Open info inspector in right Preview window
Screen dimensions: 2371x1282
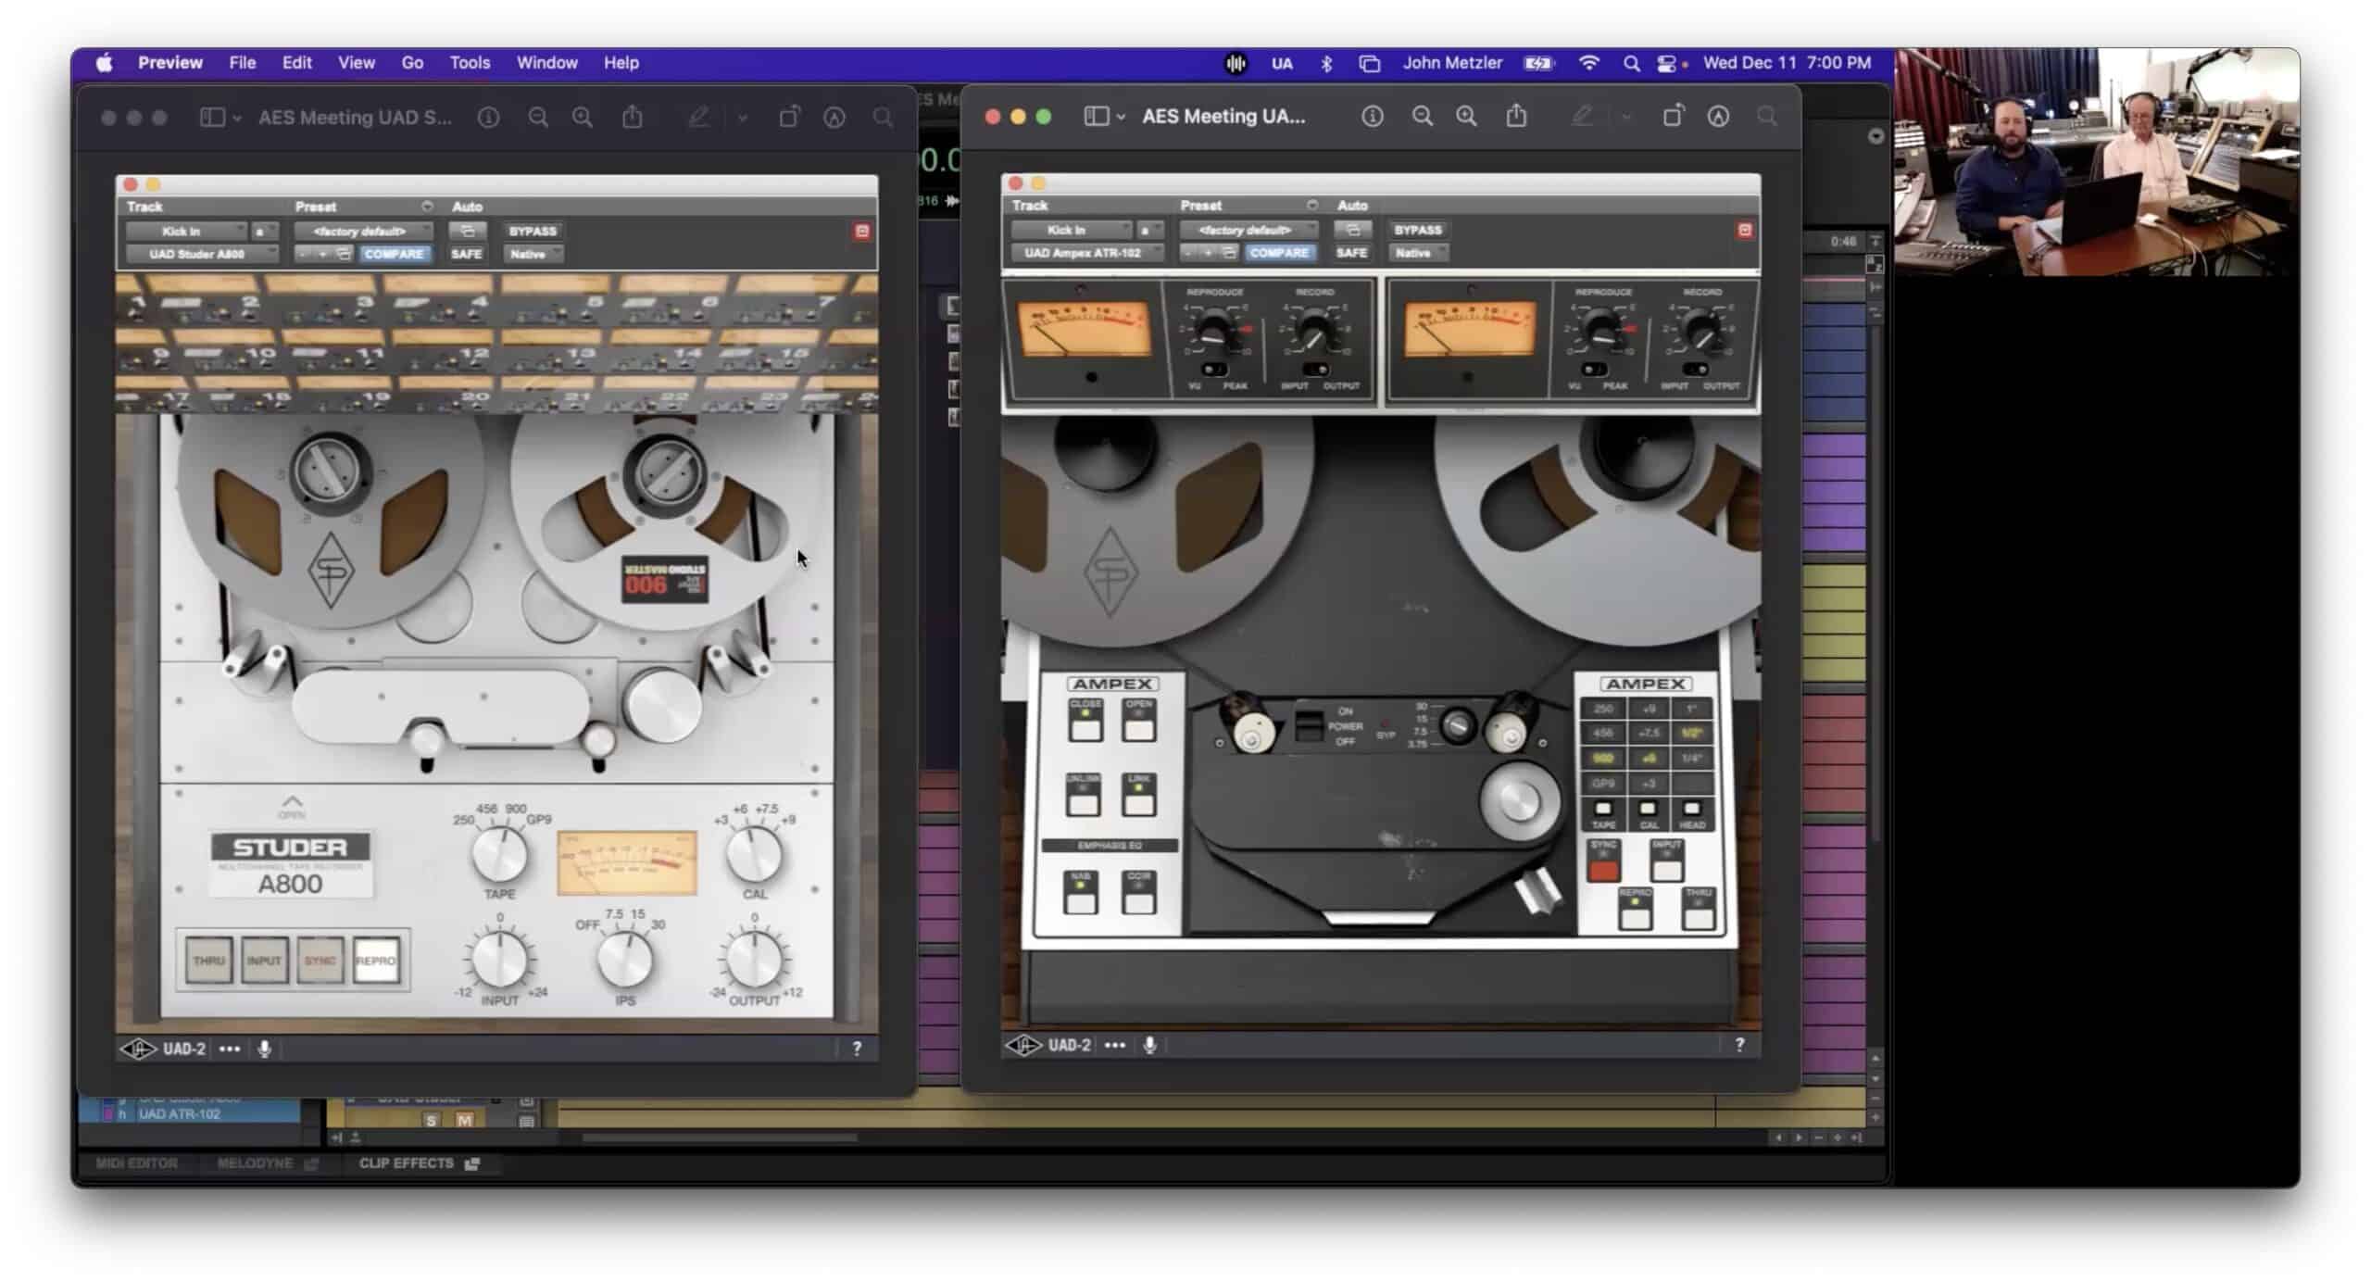pyautogui.click(x=1372, y=117)
